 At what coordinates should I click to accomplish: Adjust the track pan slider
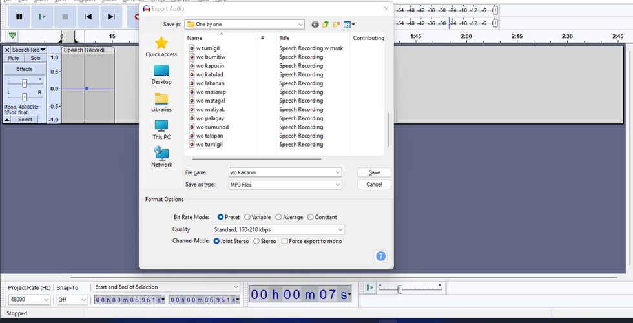click(x=25, y=97)
